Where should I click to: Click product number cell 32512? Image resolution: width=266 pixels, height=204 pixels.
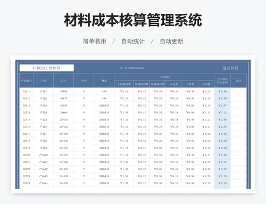[26, 99]
